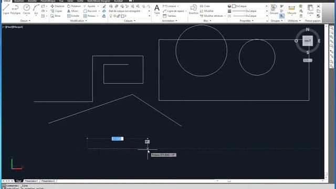336x189 pixels.
Task: Toggle the layer freeze sun icon
Action: [x=114, y=16]
